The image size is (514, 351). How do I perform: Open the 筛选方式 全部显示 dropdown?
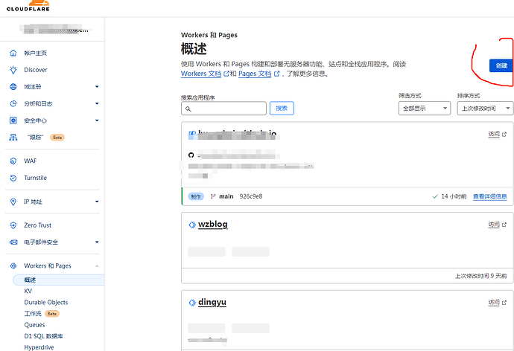pyautogui.click(x=425, y=109)
